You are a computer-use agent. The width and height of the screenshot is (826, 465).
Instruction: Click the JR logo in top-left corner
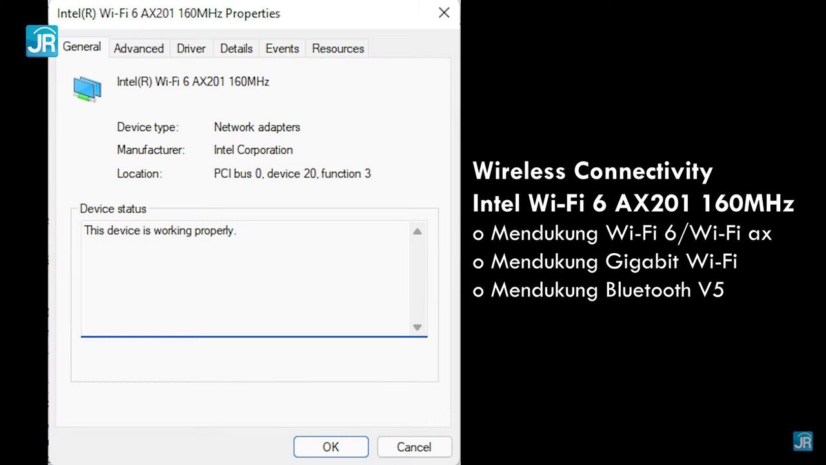tap(42, 41)
